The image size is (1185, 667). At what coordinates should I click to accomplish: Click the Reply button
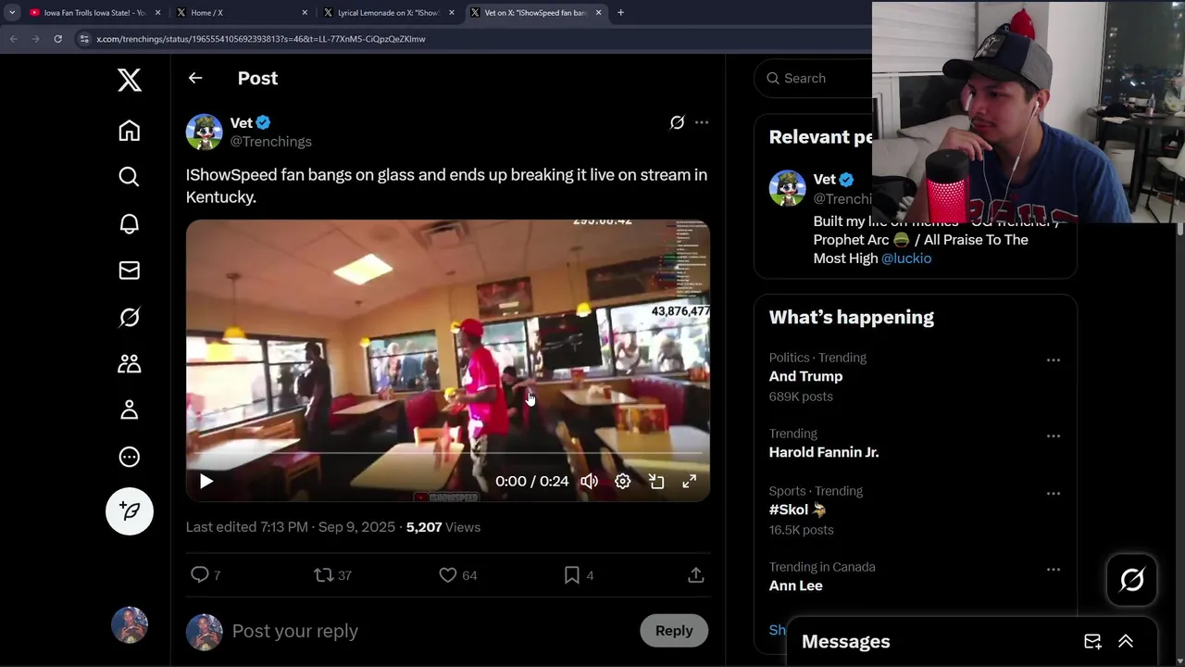tap(674, 631)
